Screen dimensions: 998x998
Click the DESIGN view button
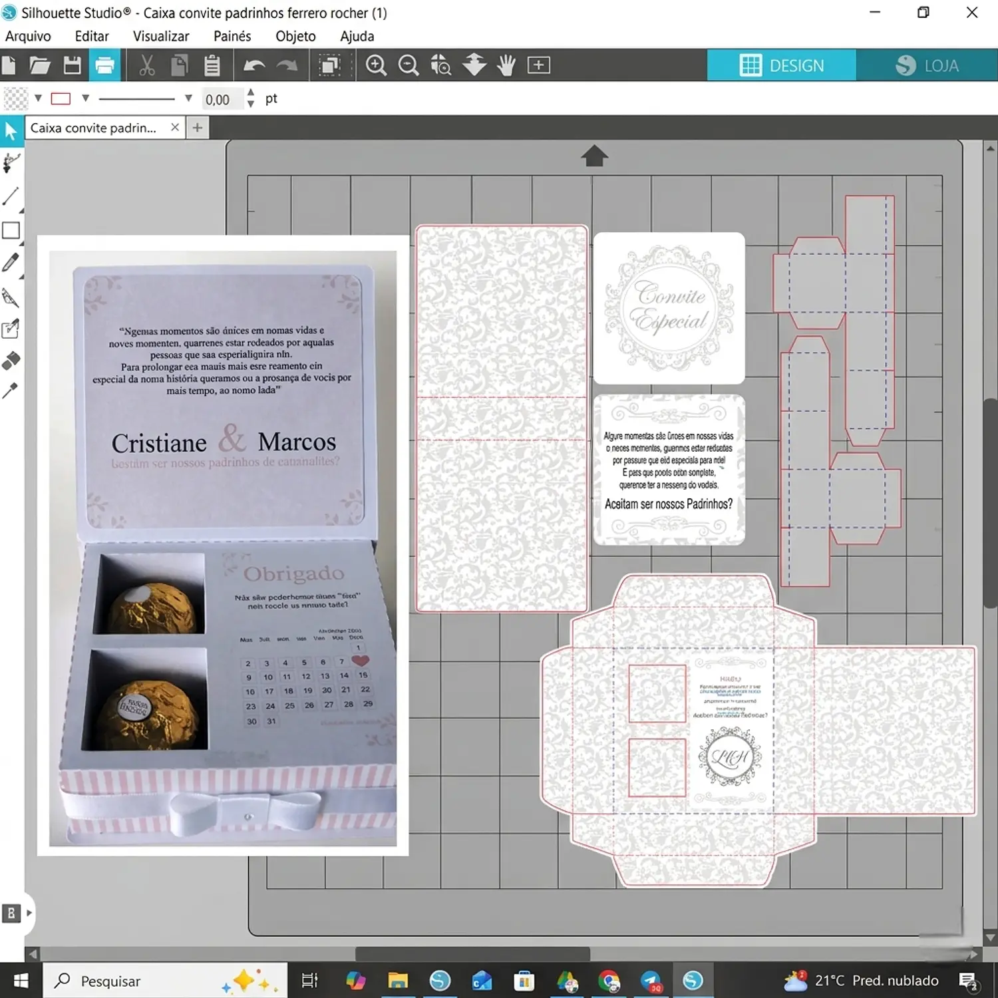pyautogui.click(x=782, y=65)
